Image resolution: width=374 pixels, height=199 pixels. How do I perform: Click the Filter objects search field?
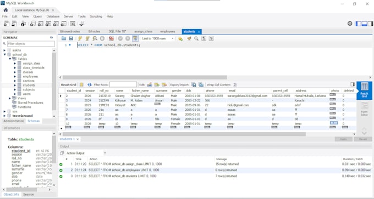tap(31, 44)
